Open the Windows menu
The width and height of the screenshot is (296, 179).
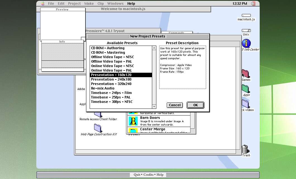click(x=115, y=3)
